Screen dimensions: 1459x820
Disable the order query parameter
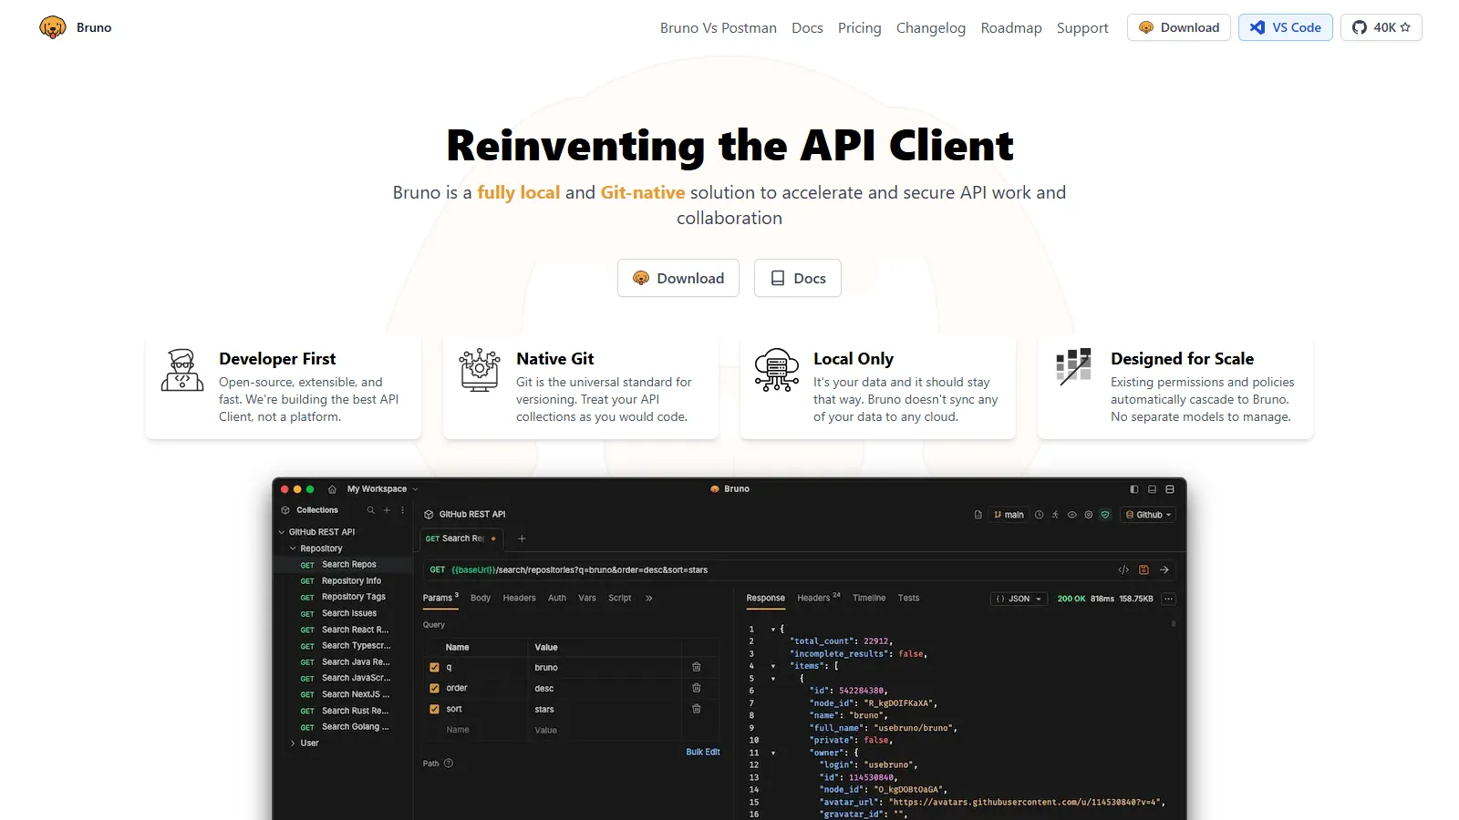coord(435,688)
